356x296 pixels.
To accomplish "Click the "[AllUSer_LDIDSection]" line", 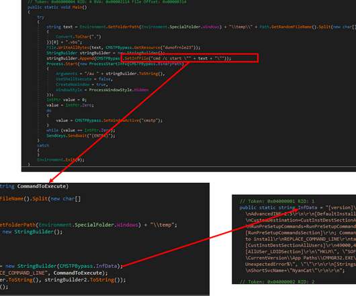I will click(300, 252).
